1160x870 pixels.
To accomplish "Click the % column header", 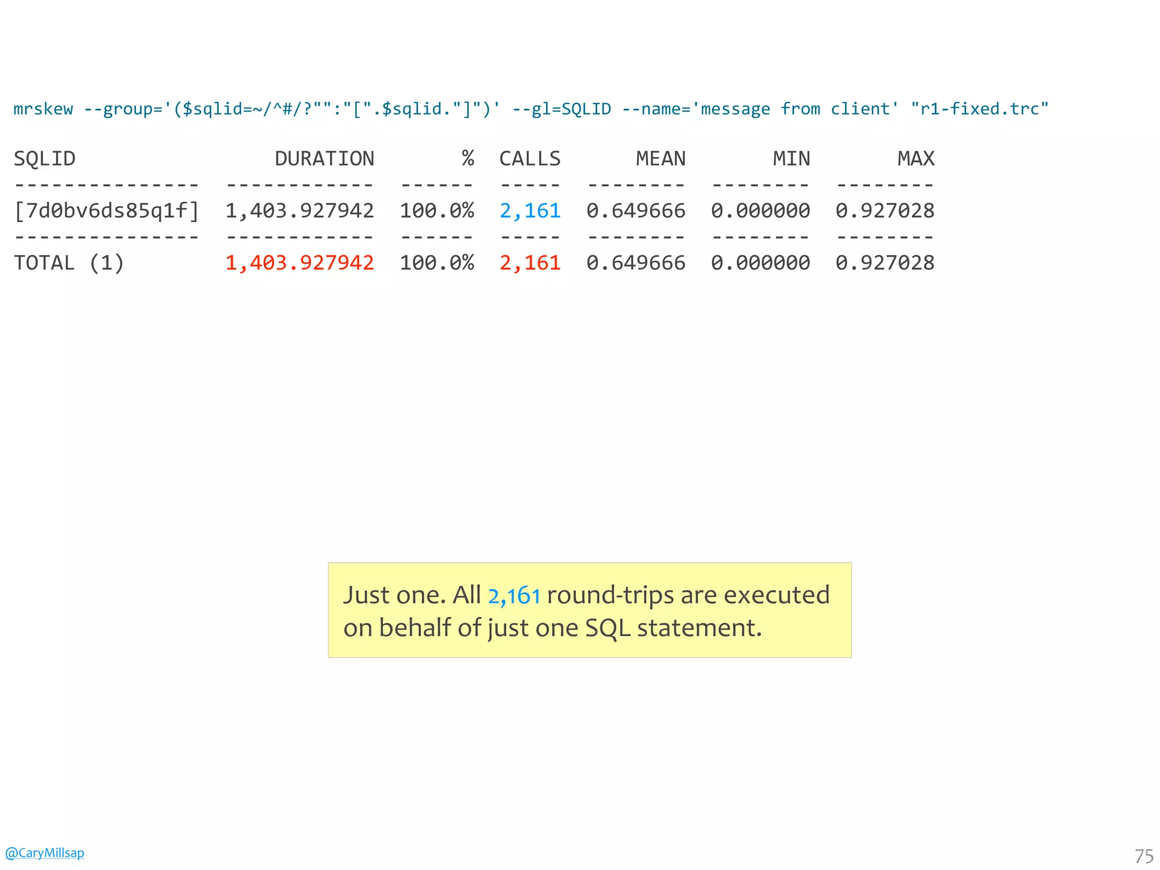I will (x=467, y=159).
